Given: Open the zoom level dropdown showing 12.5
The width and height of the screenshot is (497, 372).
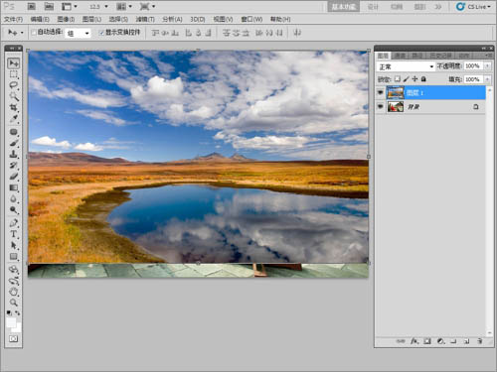Looking at the screenshot, I should coord(106,7).
